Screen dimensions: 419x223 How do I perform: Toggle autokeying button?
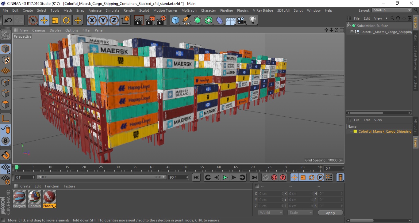(x=274, y=177)
